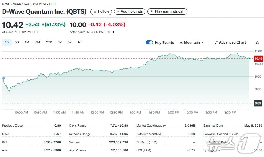Select the YTD chart range

point(49,42)
